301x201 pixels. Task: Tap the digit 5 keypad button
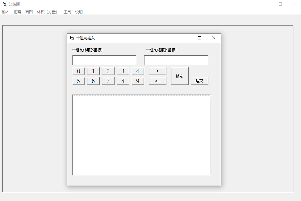tap(78, 81)
